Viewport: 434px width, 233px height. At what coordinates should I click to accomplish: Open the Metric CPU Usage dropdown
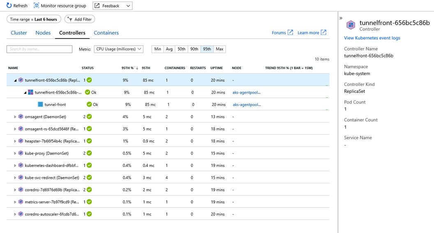pyautogui.click(x=118, y=49)
